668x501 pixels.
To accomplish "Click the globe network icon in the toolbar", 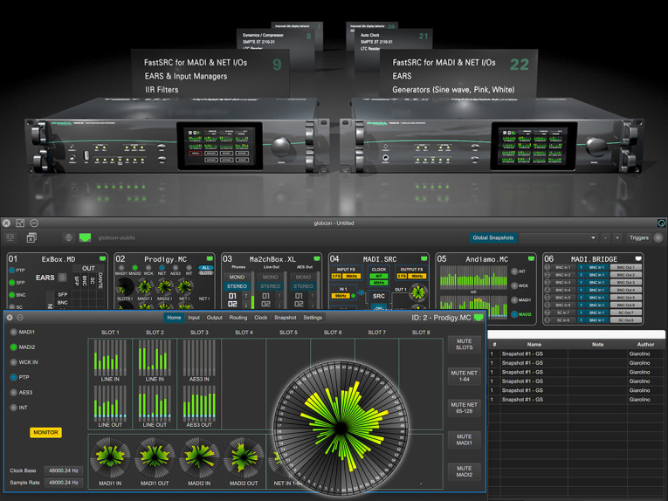I will pos(68,237).
